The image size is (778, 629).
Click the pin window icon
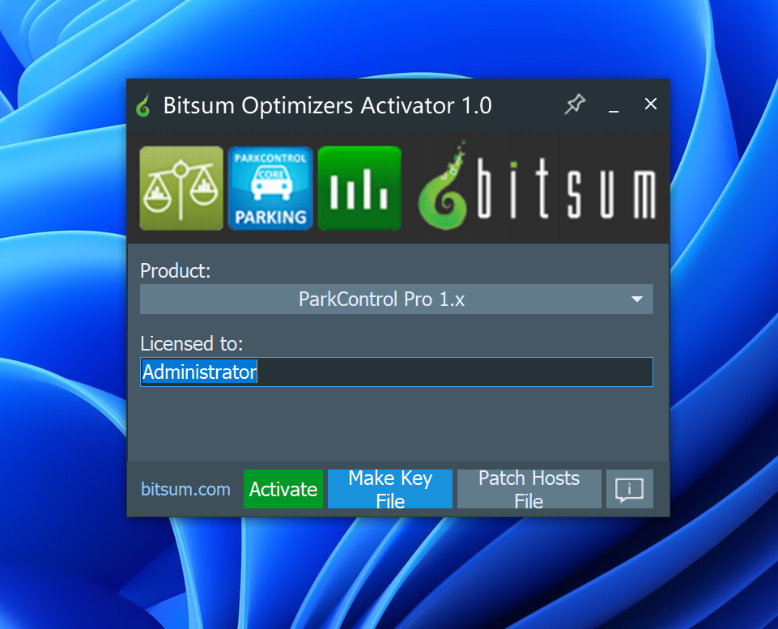coord(575,104)
